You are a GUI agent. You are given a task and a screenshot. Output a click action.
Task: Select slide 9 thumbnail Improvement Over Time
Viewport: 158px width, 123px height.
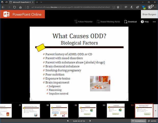click(x=31, y=110)
